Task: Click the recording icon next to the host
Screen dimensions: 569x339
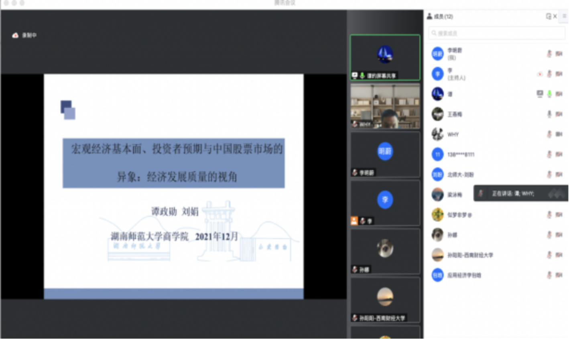Action: (x=540, y=74)
